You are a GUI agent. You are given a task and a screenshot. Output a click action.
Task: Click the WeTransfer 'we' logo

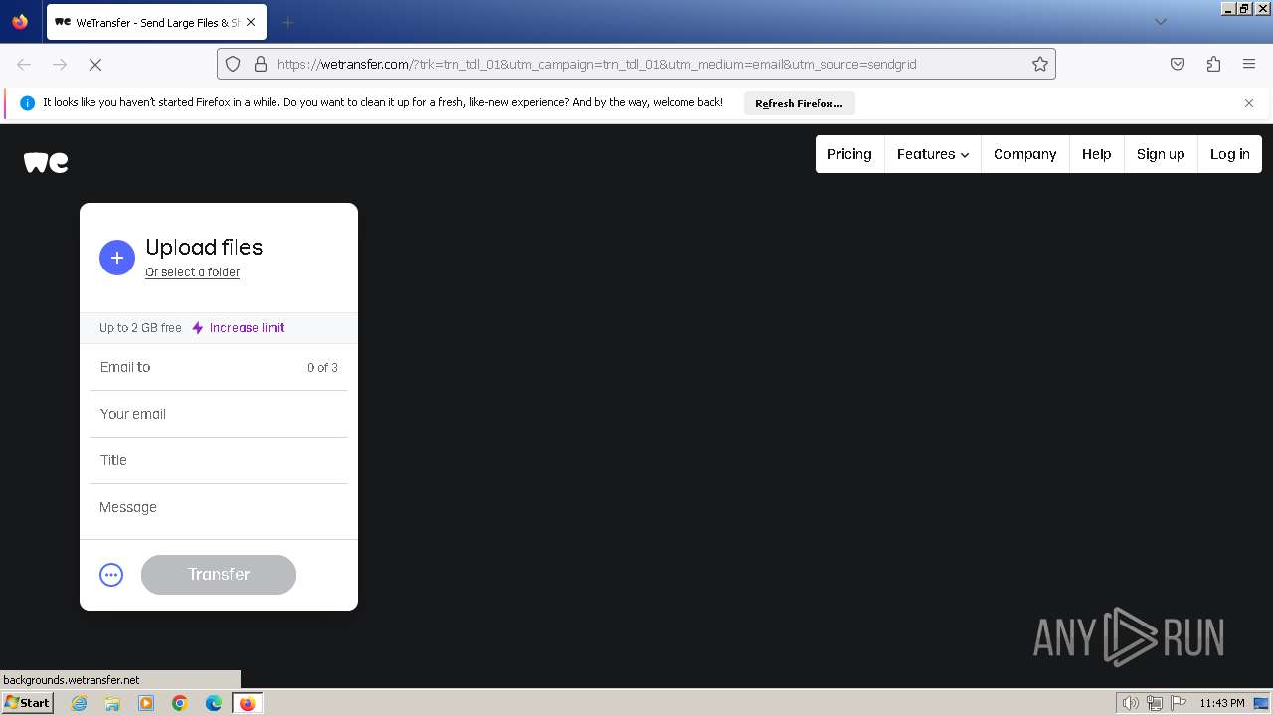(46, 163)
